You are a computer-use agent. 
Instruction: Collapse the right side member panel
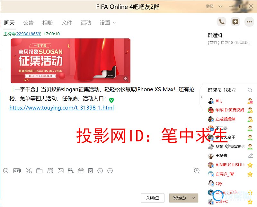(201, 97)
